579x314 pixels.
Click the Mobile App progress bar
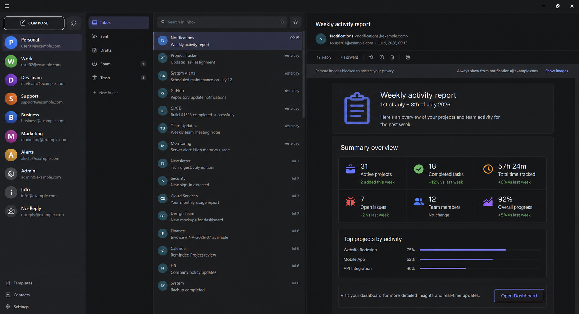pyautogui.click(x=480, y=259)
